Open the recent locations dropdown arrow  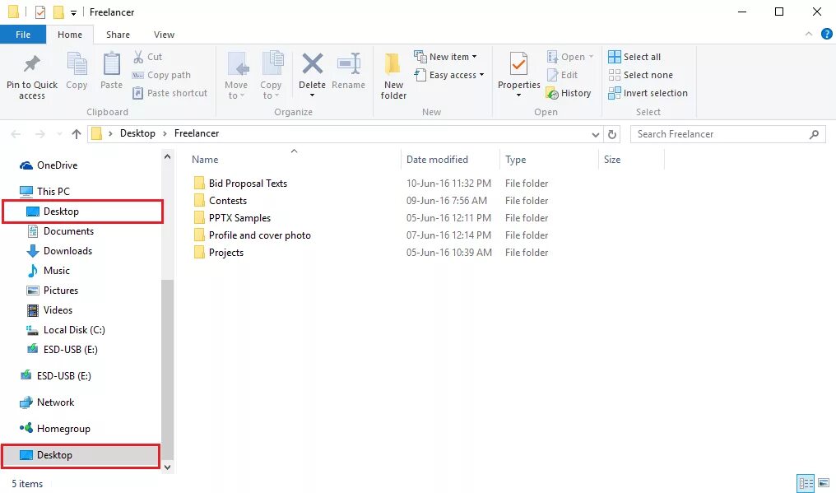(59, 134)
